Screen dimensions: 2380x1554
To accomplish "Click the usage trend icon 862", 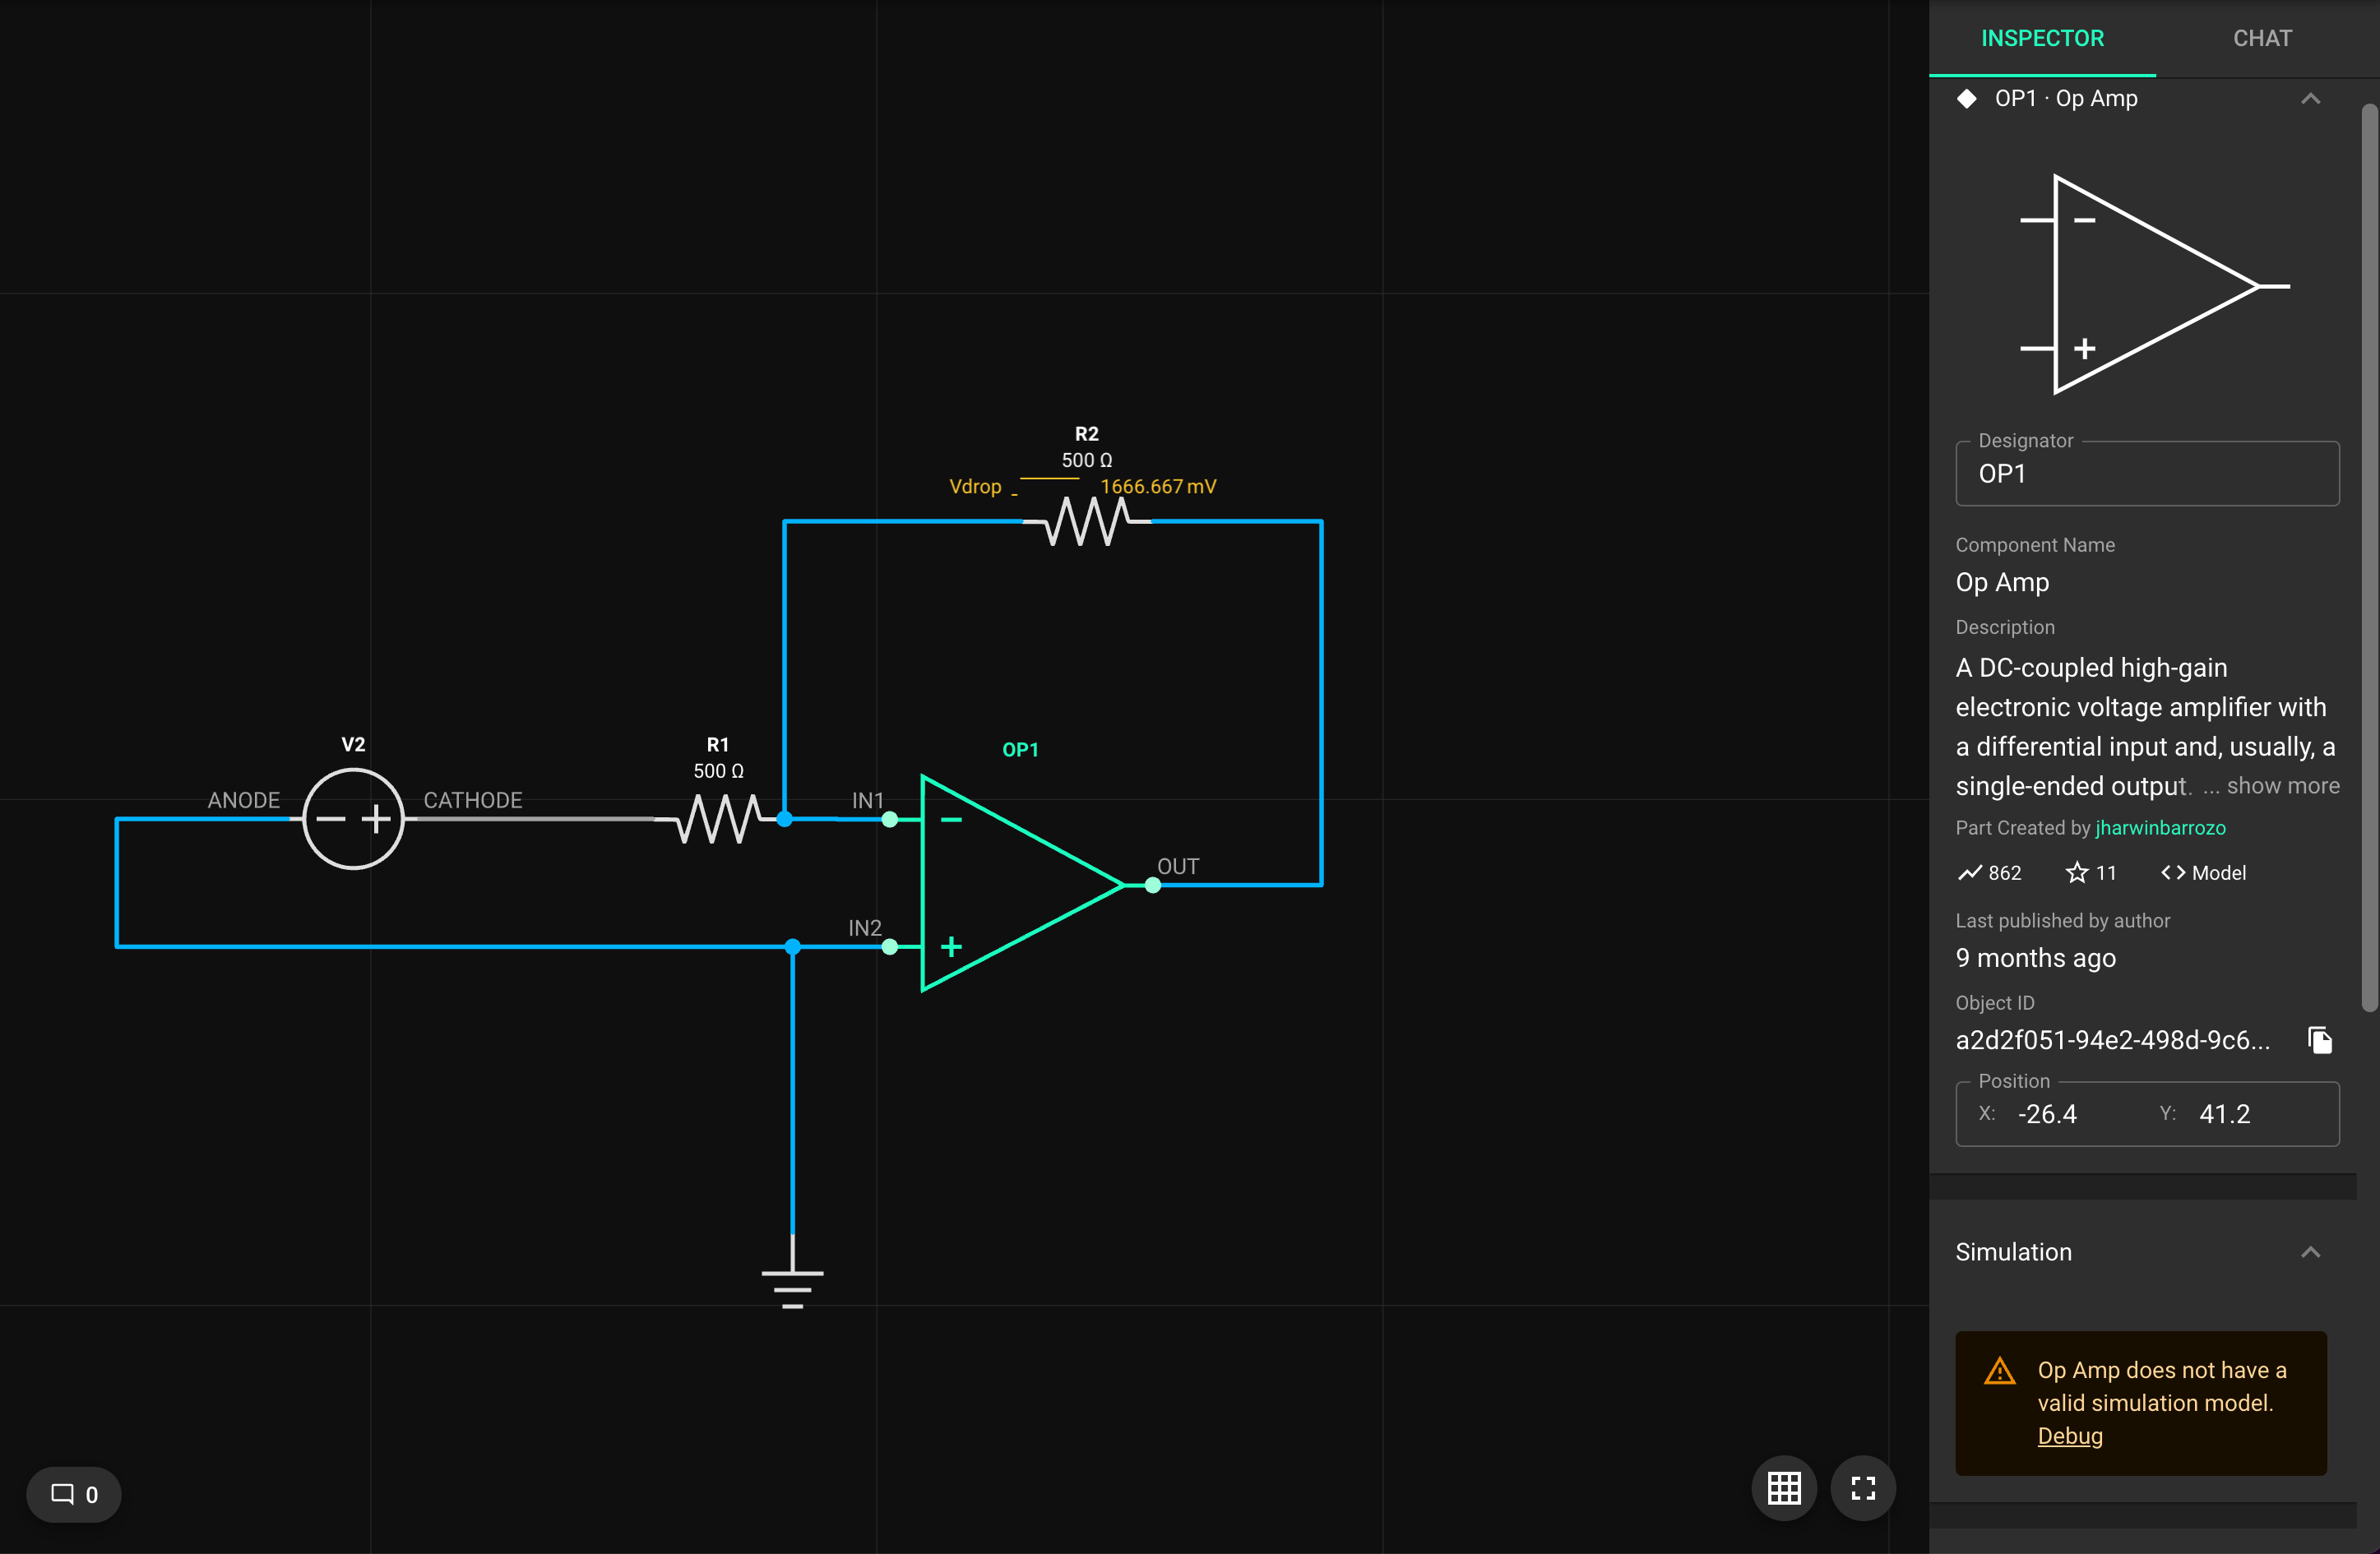I will tap(1970, 873).
